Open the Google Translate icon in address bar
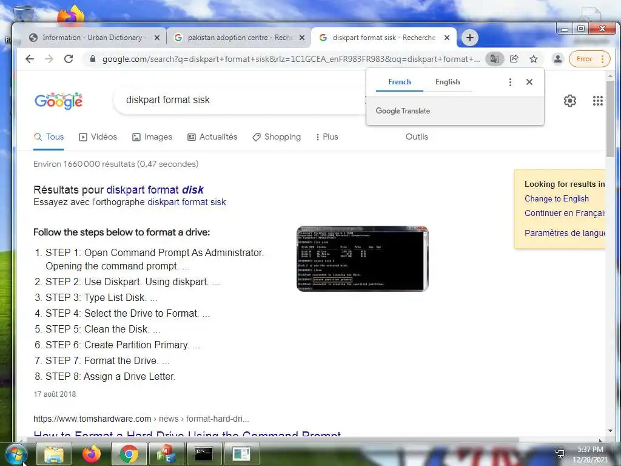 [x=495, y=59]
